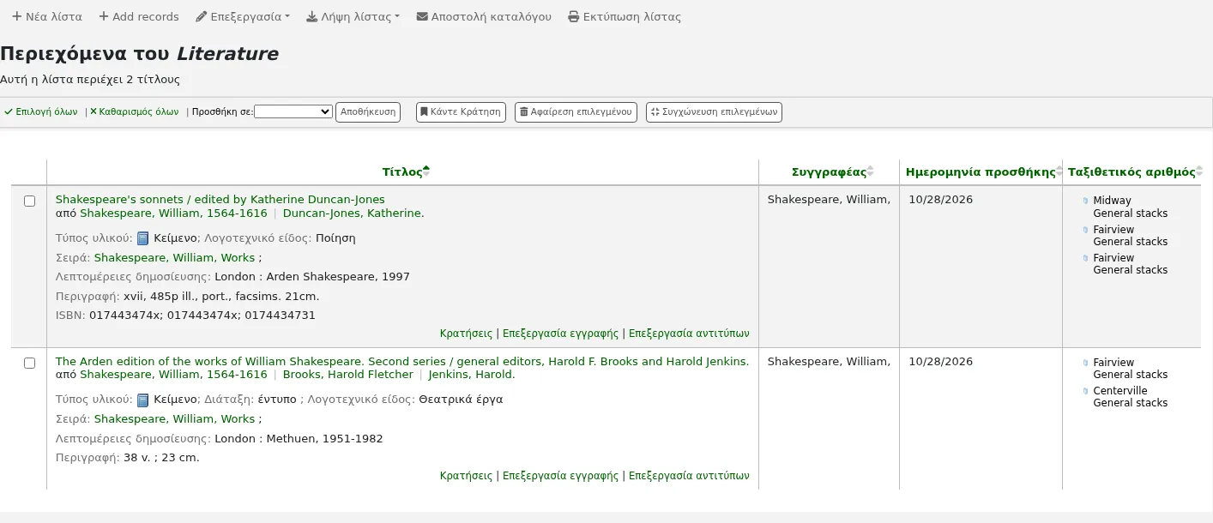Click the Midway General stacks item
This screenshot has width=1213, height=523.
click(x=1130, y=207)
